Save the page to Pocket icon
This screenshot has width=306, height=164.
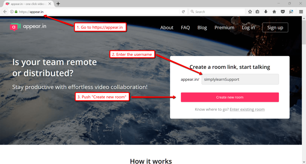click(282, 12)
